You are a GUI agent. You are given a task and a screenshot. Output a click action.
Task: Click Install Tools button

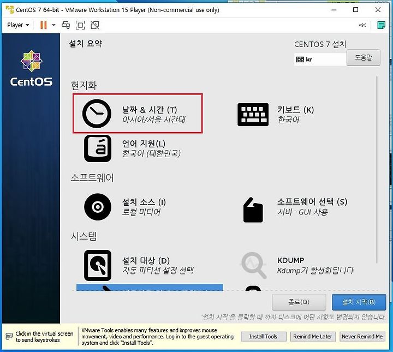click(x=263, y=337)
